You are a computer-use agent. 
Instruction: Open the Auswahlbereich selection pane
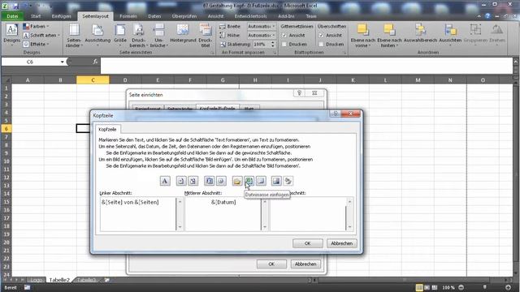click(x=420, y=33)
